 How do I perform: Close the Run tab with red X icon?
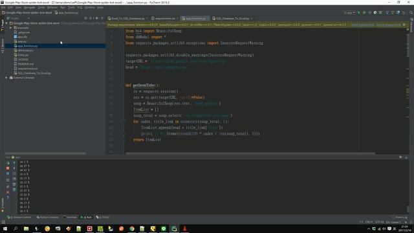pyautogui.click(x=8, y=192)
